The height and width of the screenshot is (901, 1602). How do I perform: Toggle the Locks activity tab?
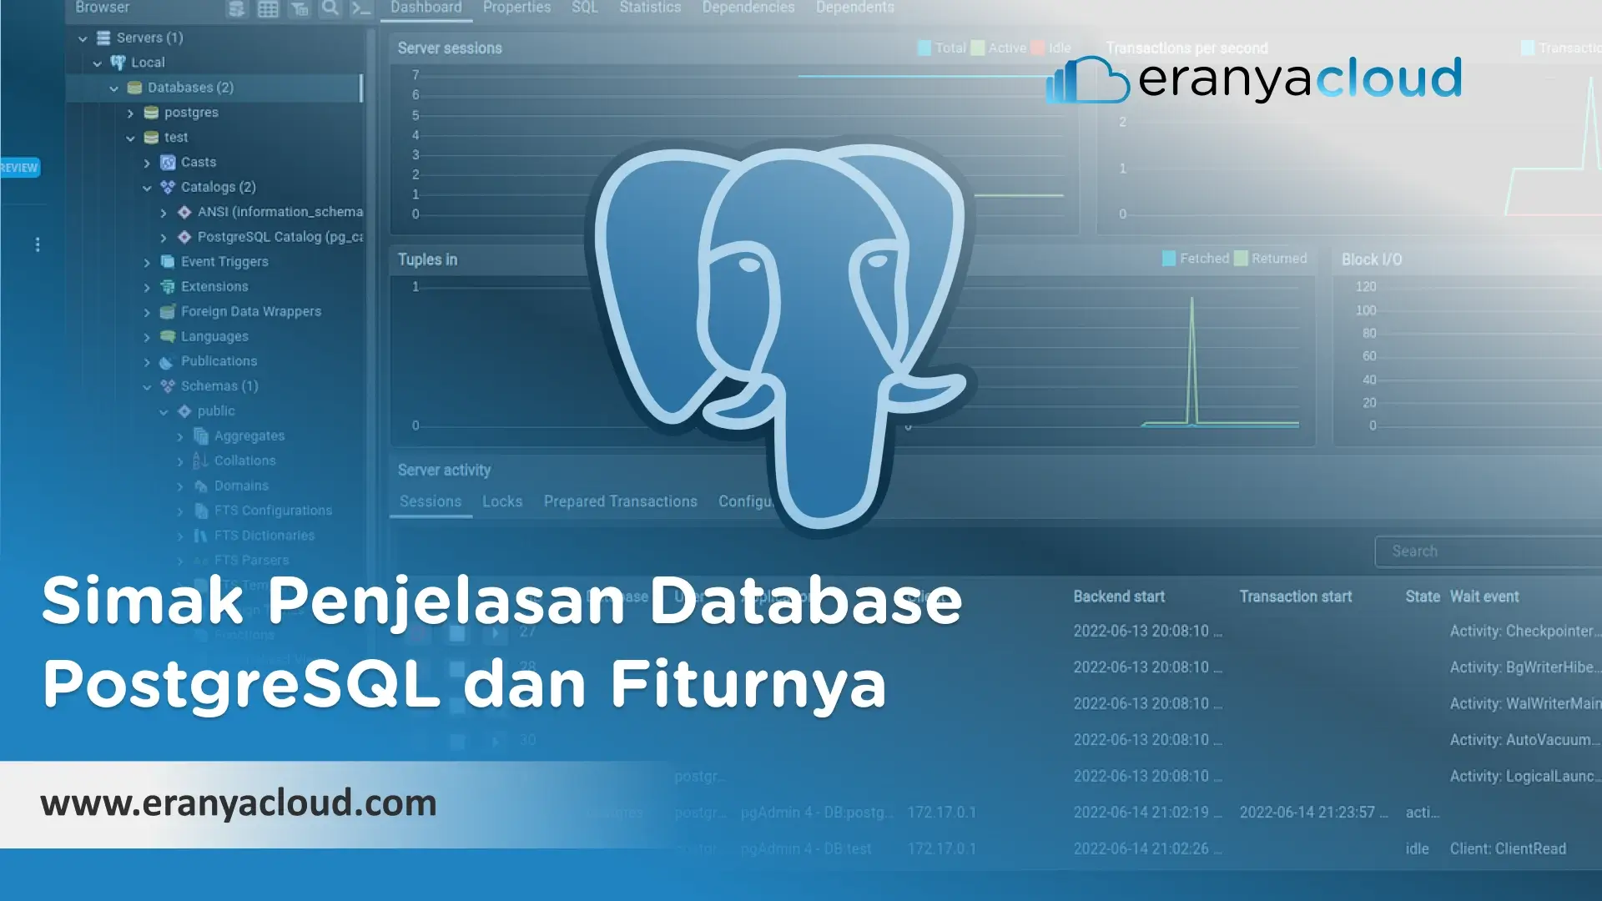coord(500,501)
